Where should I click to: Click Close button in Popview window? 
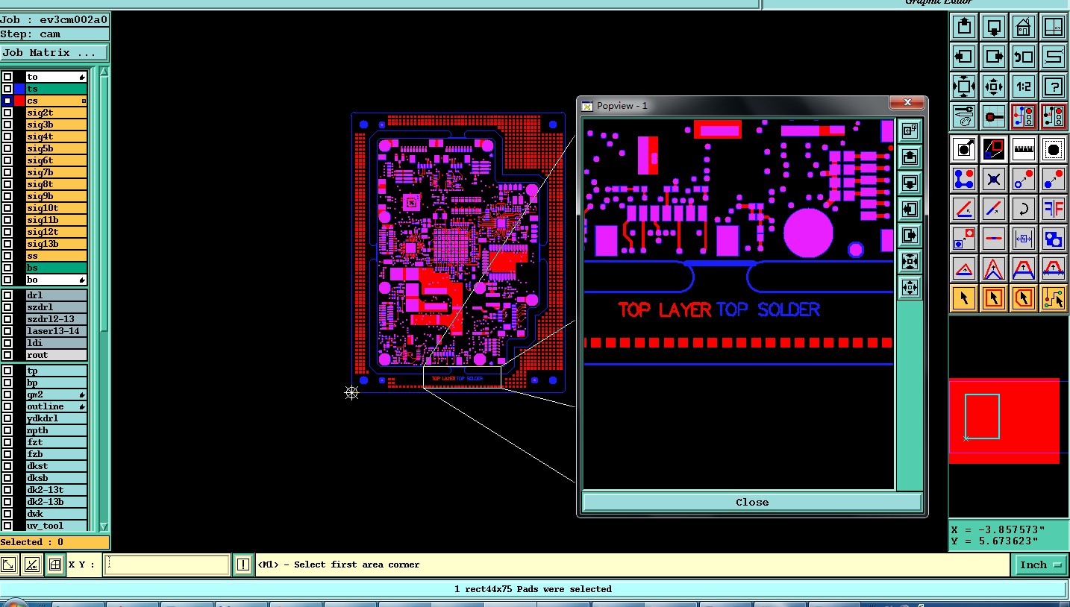pos(752,503)
